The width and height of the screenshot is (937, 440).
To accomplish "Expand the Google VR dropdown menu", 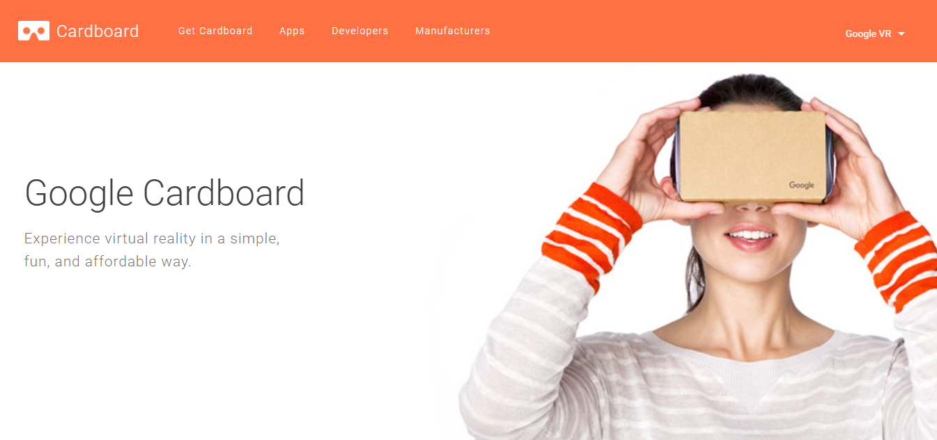I will (875, 33).
